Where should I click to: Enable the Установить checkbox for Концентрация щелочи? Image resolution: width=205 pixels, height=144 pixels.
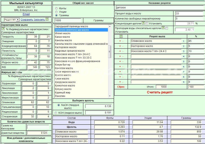coord(147,24)
